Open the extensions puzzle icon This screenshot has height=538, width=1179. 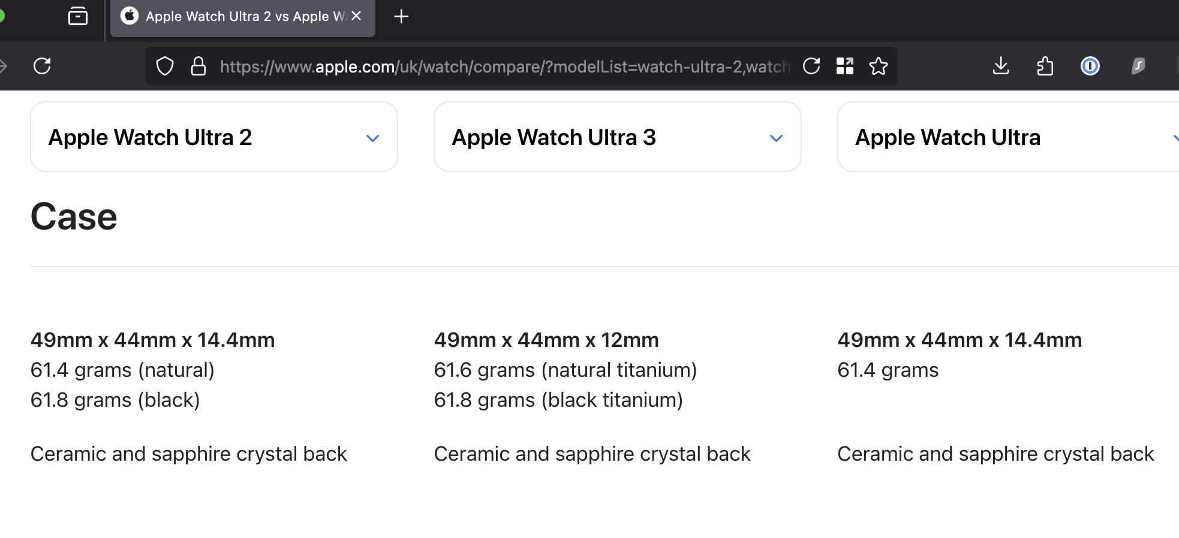coord(1045,66)
